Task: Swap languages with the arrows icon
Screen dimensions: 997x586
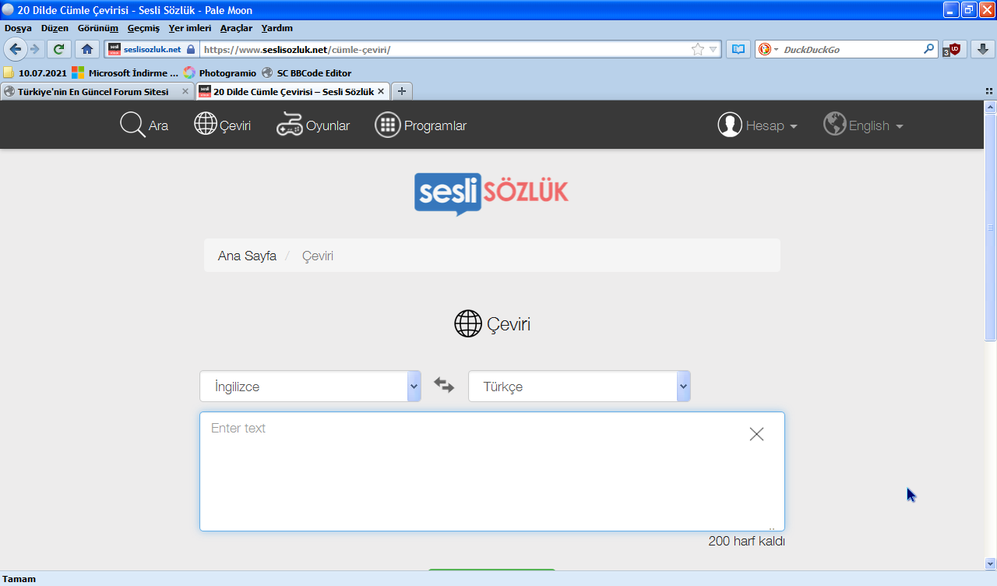Action: 444,385
